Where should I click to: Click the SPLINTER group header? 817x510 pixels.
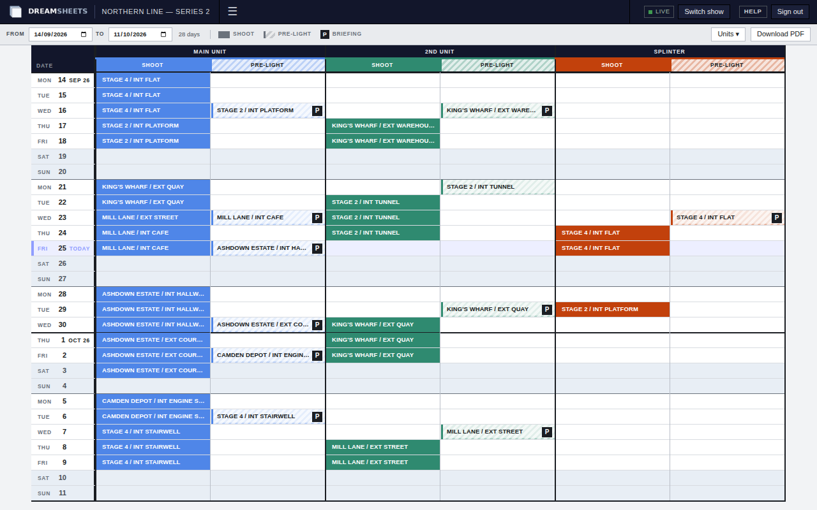670,52
